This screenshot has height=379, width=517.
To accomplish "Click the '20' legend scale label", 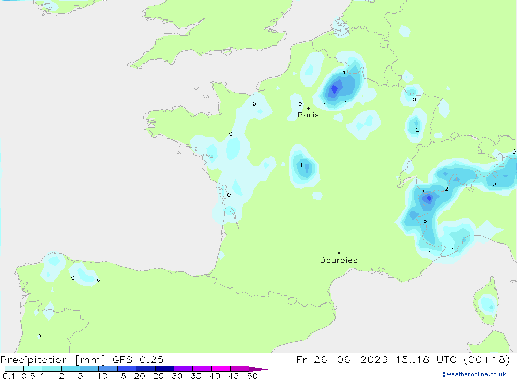I will (x=140, y=376).
